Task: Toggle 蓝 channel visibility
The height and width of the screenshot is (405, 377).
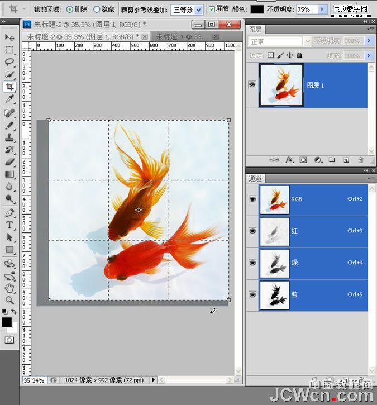Action: (x=252, y=295)
